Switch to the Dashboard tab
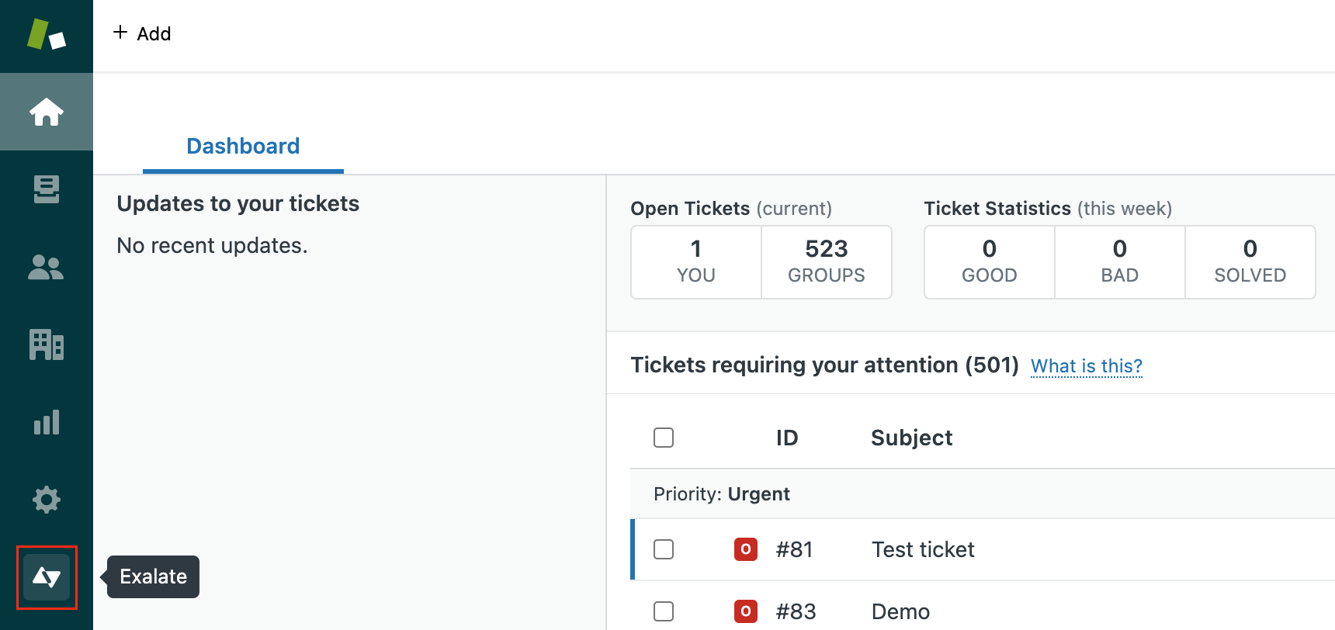1335x630 pixels. coord(243,147)
